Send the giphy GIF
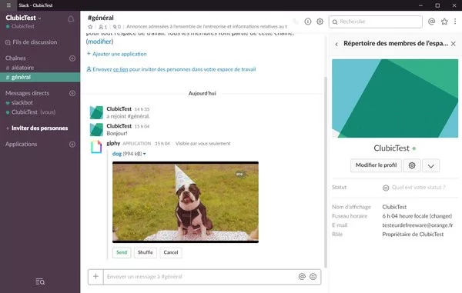Viewport: 462px width, 293px height. tap(122, 252)
